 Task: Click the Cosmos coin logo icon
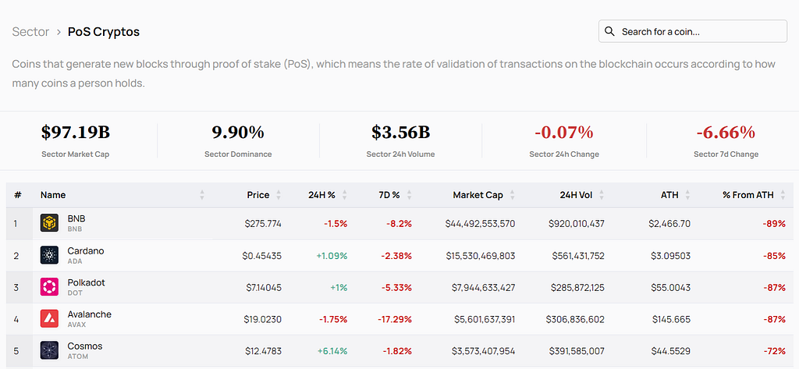pyautogui.click(x=49, y=350)
